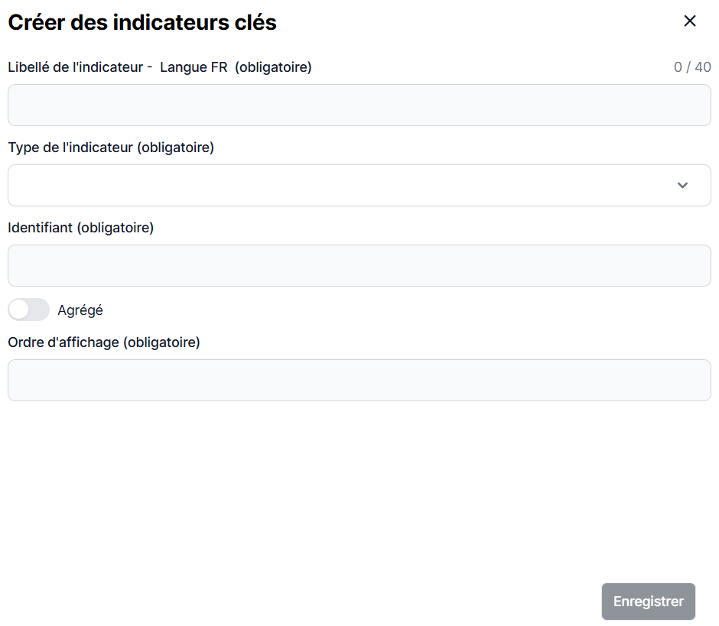Screen dimensions: 719x626
Task: Click the Agrégé label text
Action: 80,310
